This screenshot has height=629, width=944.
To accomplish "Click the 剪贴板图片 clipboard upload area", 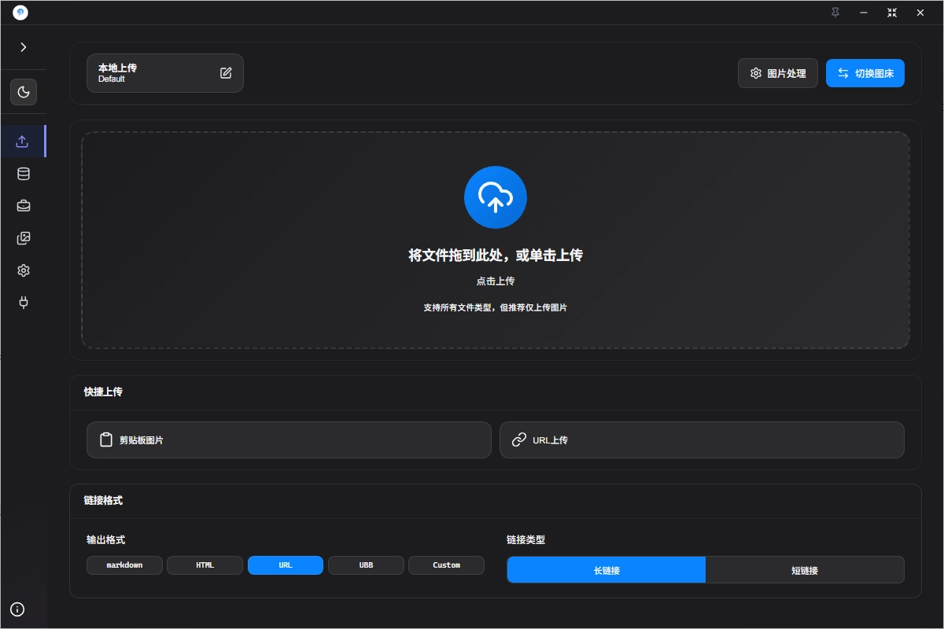I will (x=289, y=440).
